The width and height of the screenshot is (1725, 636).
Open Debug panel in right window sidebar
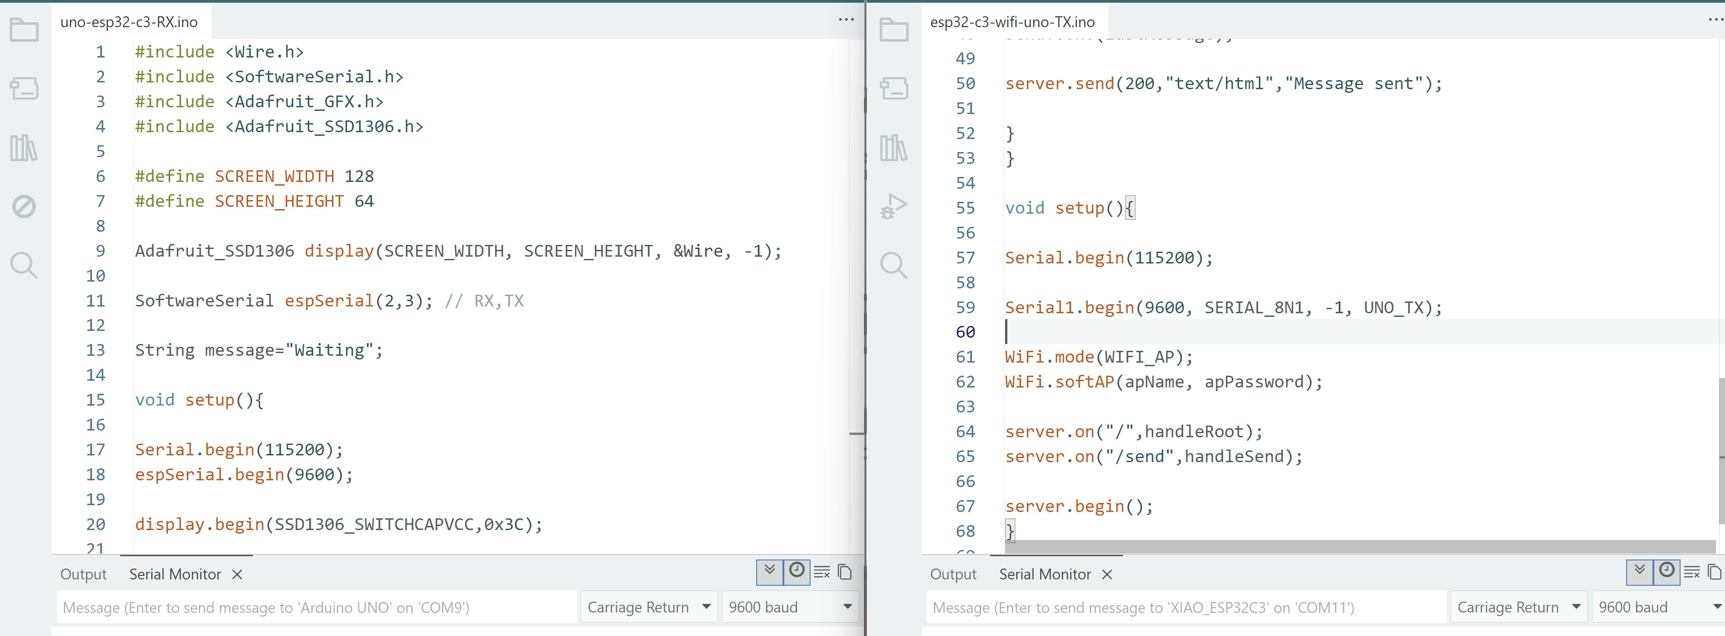[x=893, y=206]
